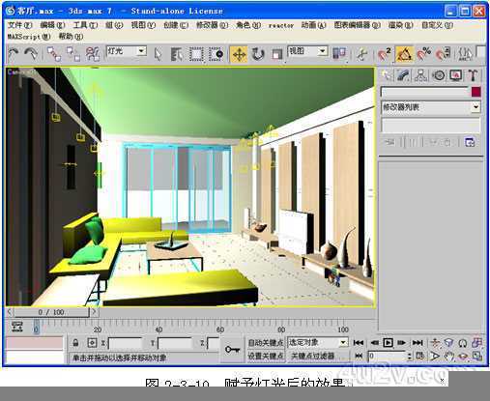
Task: Open the 工具(T) menu
Action: coord(85,25)
